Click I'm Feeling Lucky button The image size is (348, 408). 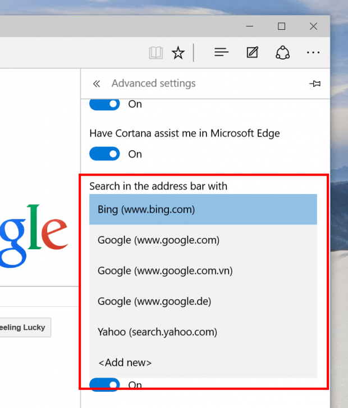25,328
